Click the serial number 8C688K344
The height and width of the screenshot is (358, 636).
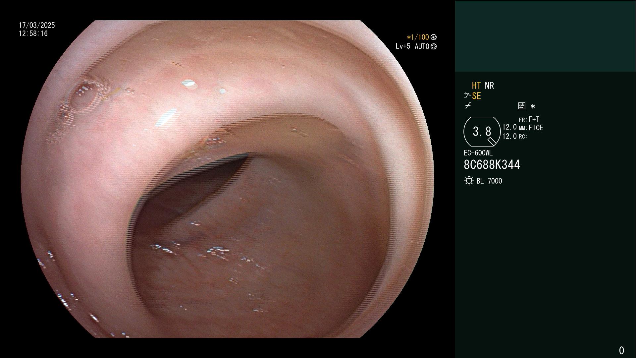point(492,165)
